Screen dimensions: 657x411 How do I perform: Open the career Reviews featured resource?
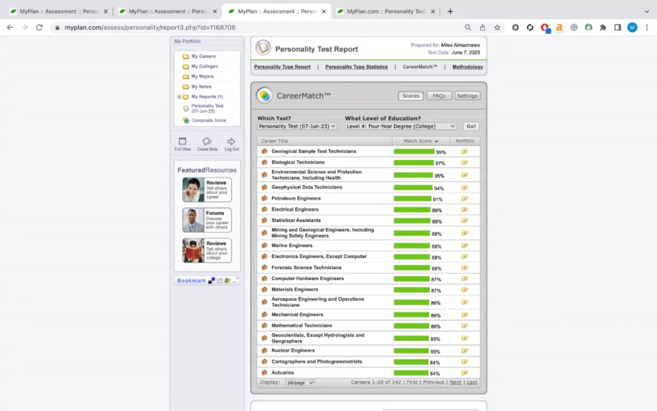[207, 190]
